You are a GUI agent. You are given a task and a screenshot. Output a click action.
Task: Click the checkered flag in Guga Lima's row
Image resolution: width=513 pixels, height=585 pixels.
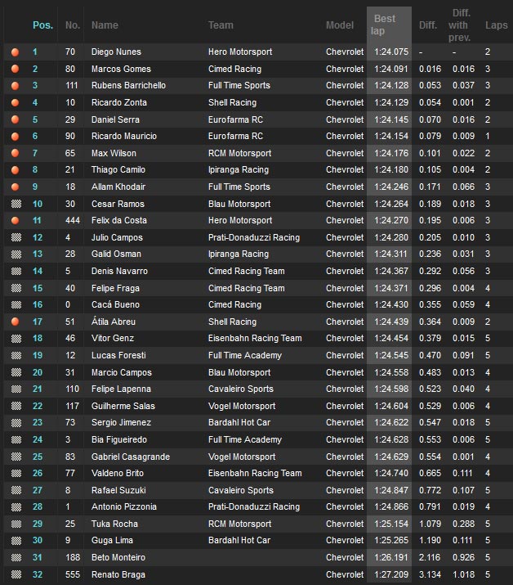pyautogui.click(x=16, y=541)
